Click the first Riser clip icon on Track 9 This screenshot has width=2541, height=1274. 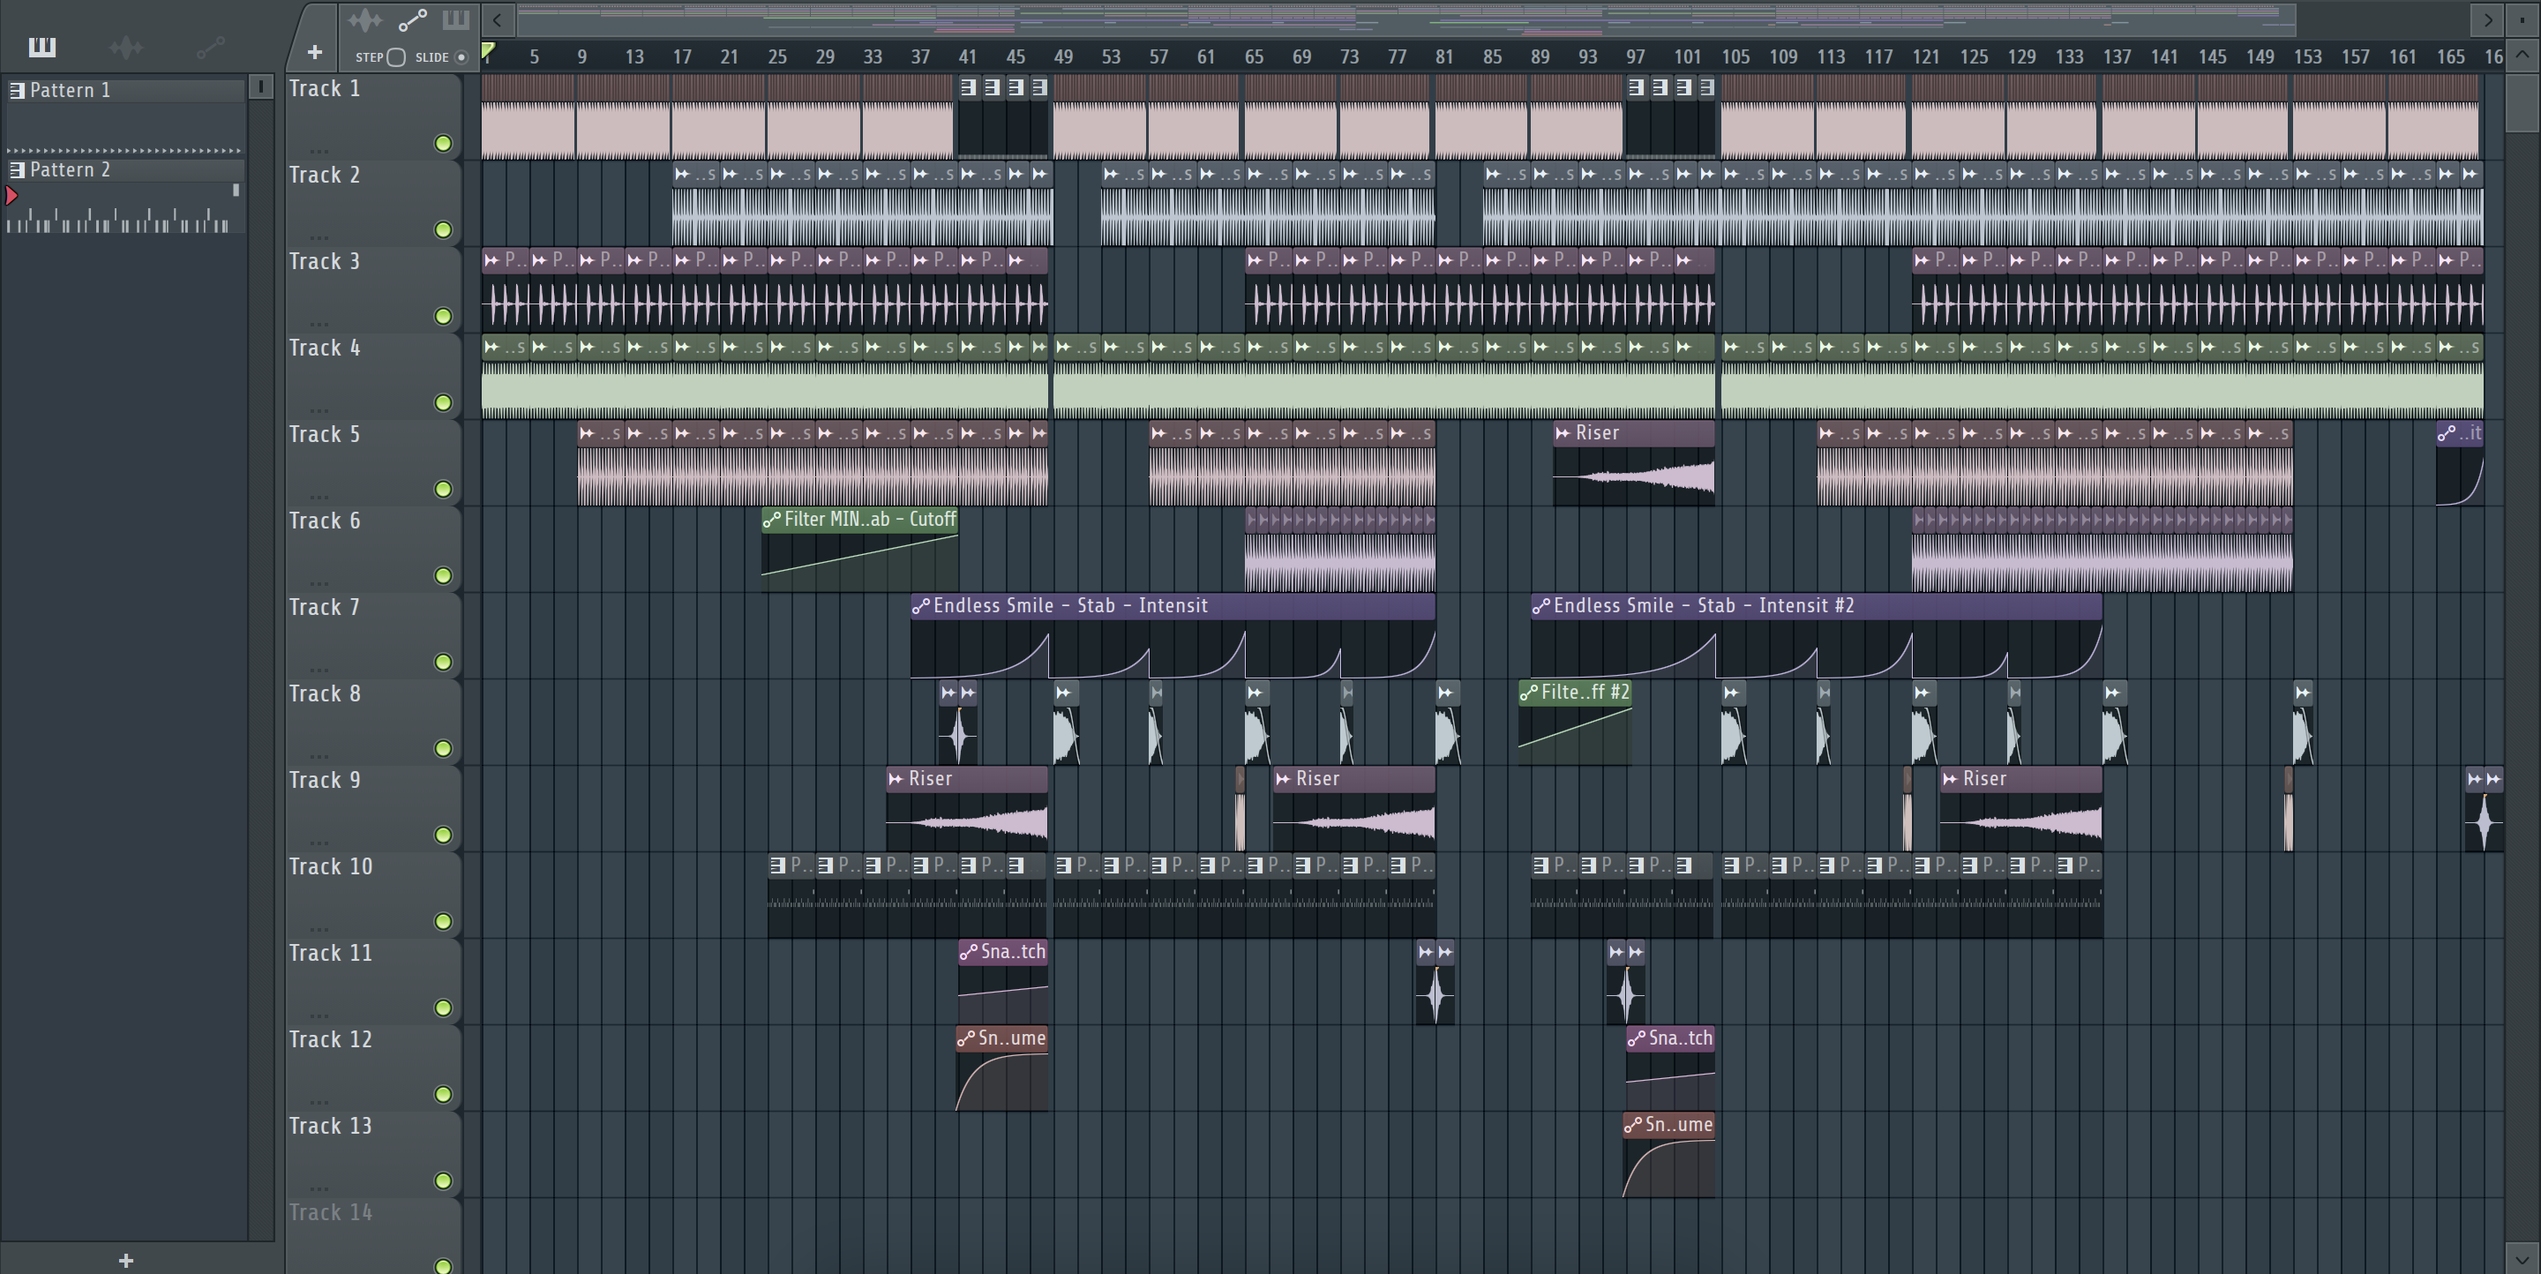pos(896,779)
